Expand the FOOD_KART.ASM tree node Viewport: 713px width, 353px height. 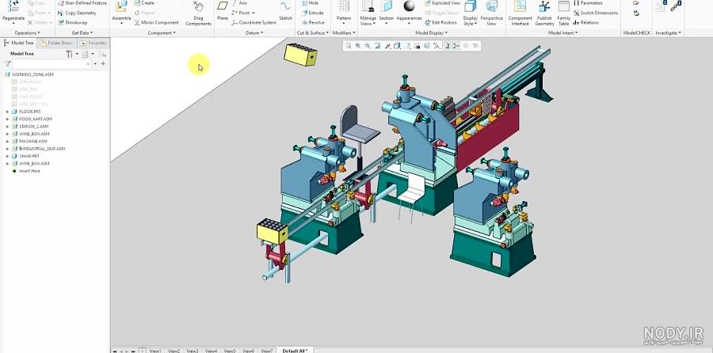click(7, 119)
